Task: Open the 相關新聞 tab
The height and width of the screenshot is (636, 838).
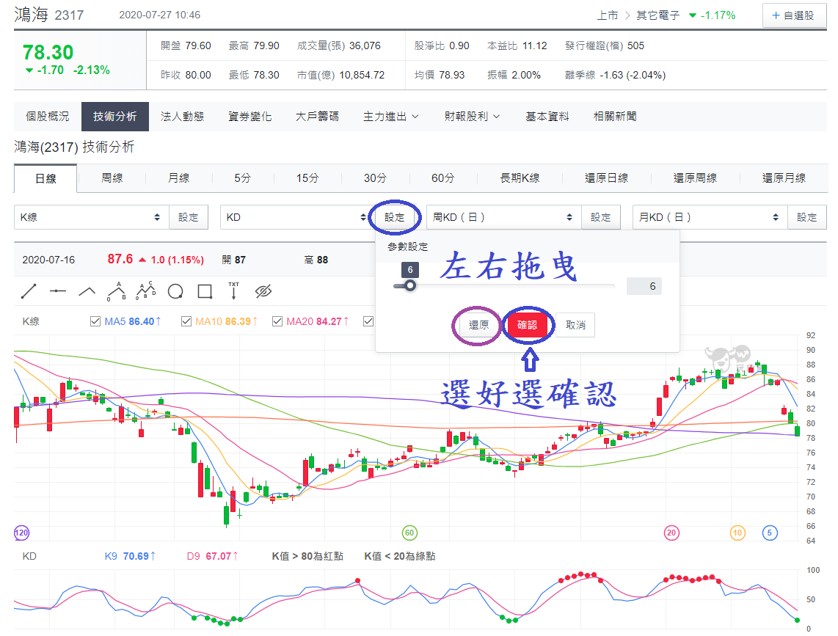Action: [x=615, y=117]
